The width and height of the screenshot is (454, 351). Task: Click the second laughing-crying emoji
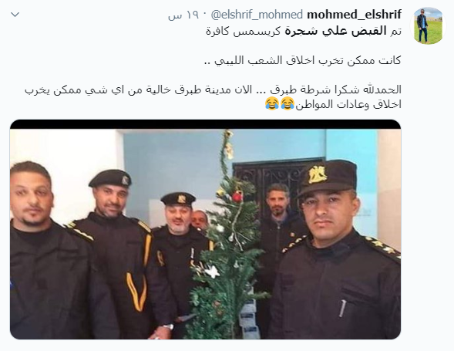pos(272,104)
